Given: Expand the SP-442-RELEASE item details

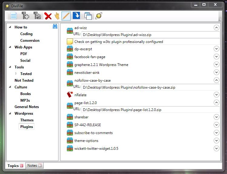Looking at the screenshot, I should pyautogui.click(x=216, y=125).
